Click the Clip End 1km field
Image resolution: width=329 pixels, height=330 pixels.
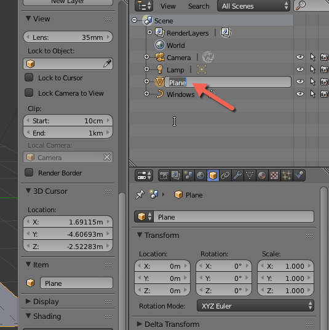click(x=68, y=133)
